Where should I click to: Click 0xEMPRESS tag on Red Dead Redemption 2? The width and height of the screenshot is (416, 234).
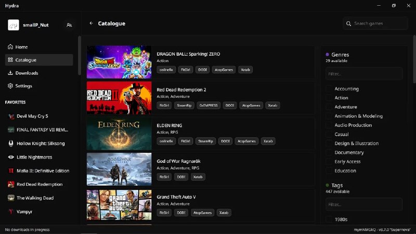tap(209, 106)
